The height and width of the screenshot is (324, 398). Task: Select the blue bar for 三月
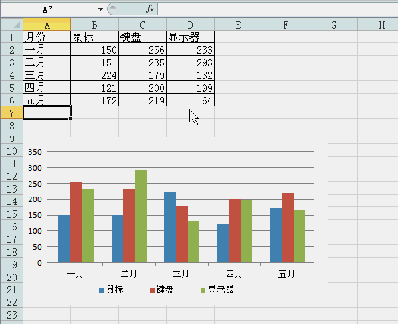(x=170, y=227)
